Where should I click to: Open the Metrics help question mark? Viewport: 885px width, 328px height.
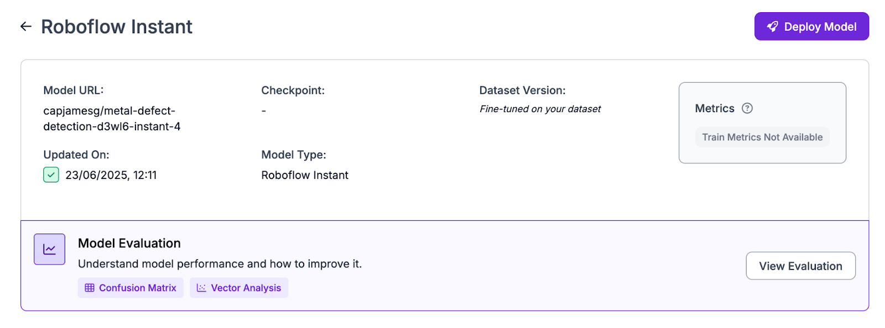(x=747, y=108)
